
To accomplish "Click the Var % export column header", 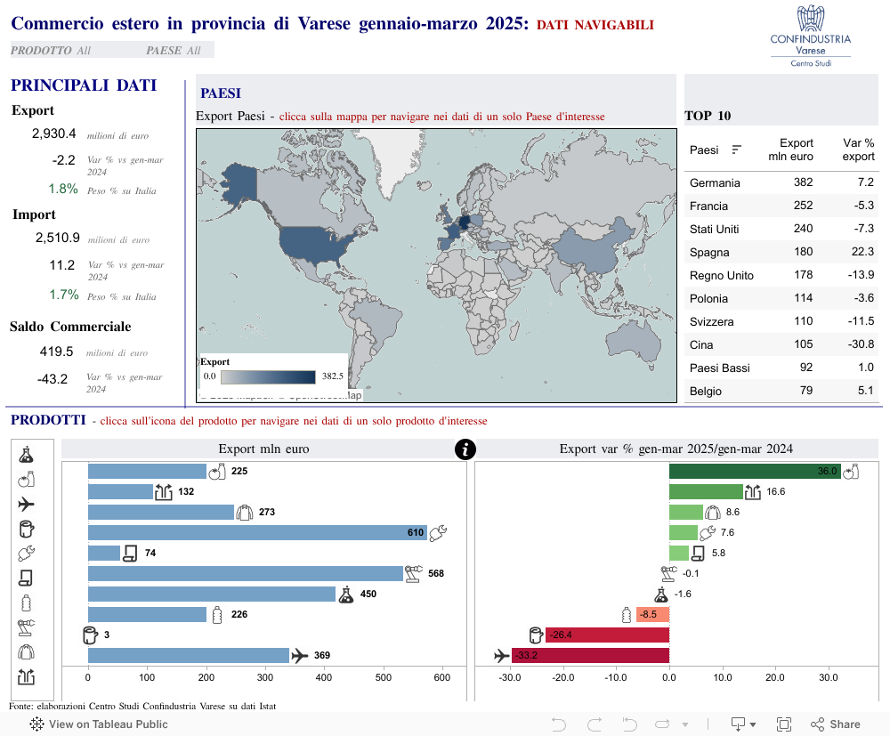I will 858,150.
